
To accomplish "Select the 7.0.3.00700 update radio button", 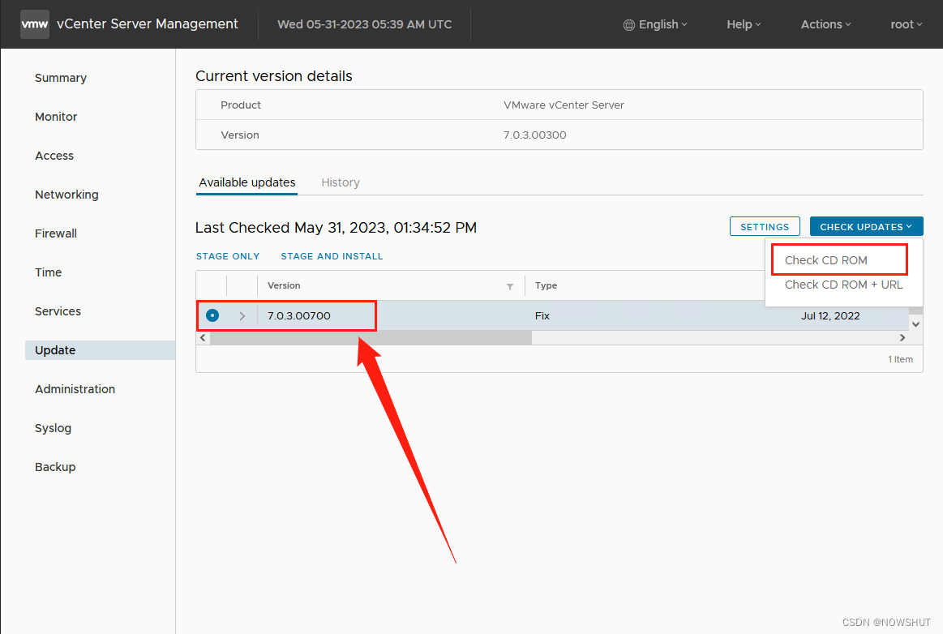I will 212,315.
